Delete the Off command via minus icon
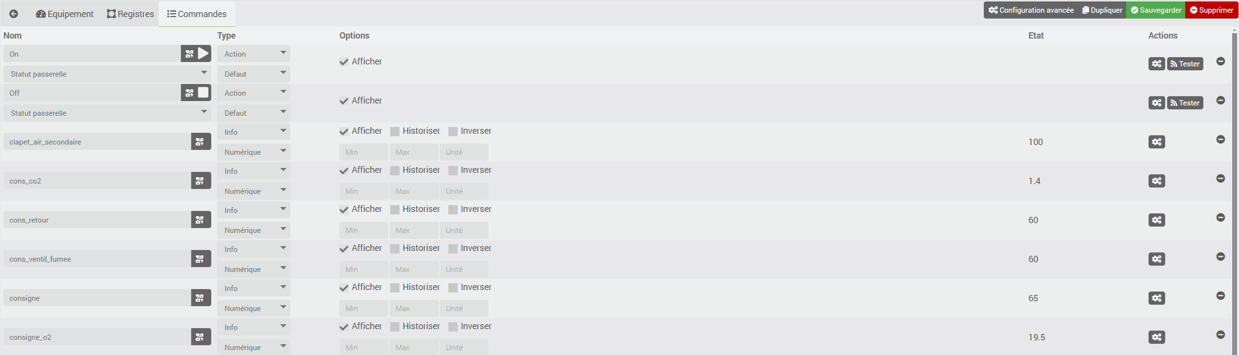 point(1220,100)
